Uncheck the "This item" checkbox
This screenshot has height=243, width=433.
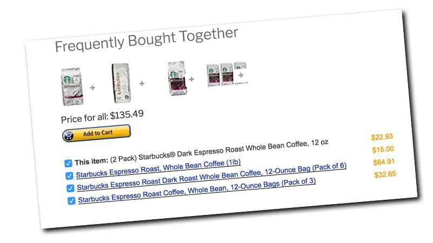pyautogui.click(x=68, y=162)
